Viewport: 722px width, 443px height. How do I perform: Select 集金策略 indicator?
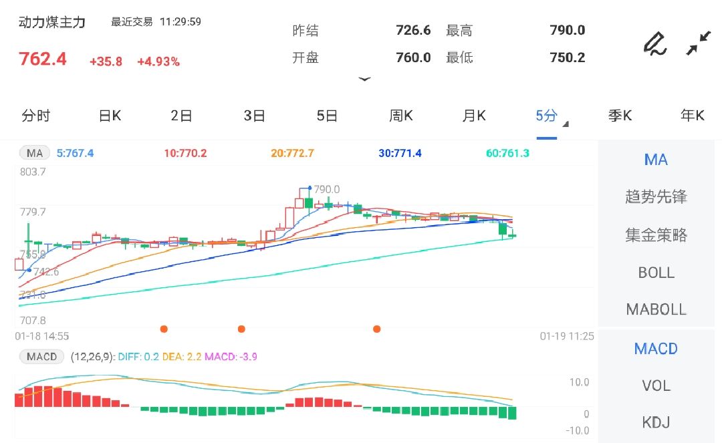[x=656, y=235]
